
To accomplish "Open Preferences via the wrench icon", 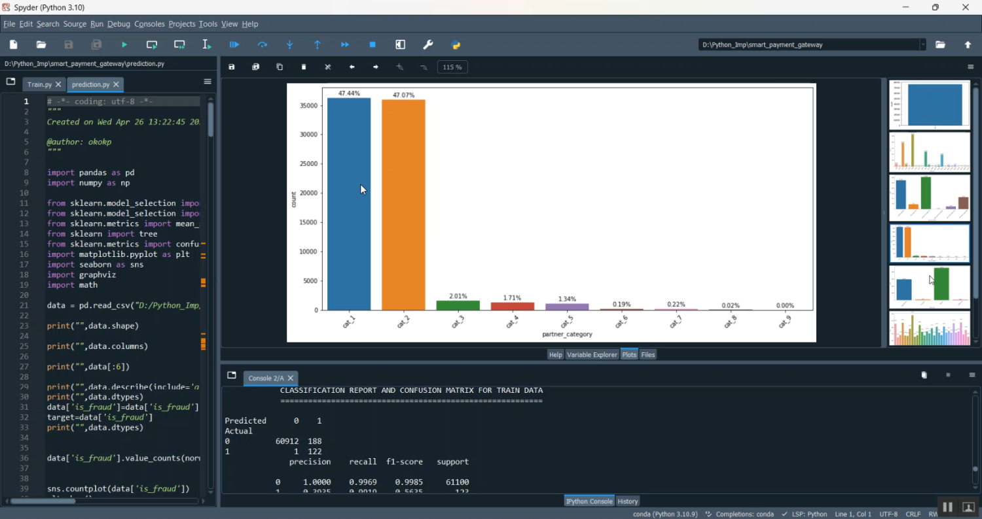I will (428, 44).
